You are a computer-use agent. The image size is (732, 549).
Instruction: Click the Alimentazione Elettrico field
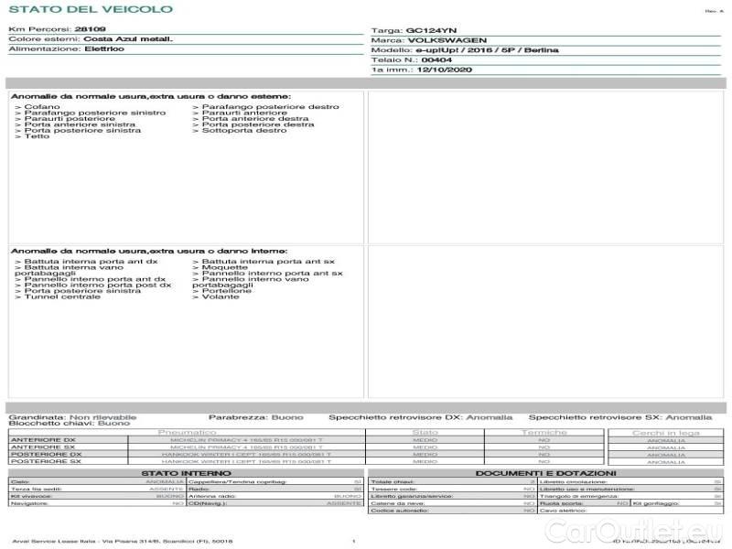[x=105, y=49]
